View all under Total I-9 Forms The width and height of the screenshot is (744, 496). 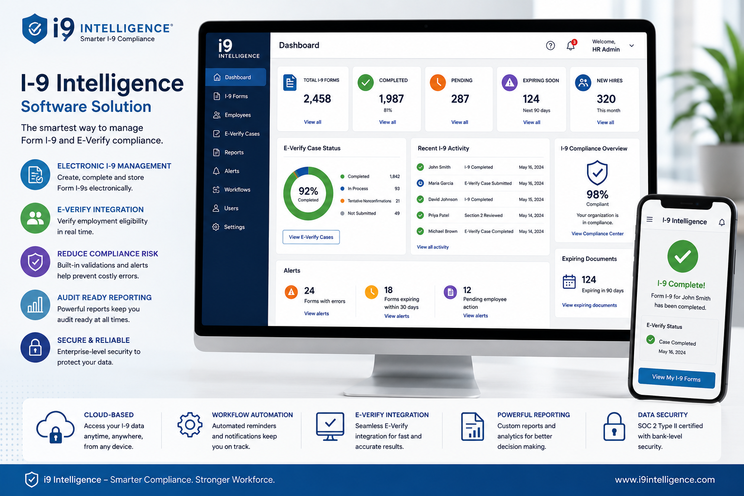click(312, 122)
